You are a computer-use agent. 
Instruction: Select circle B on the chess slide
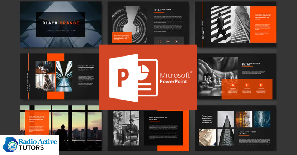(247, 85)
